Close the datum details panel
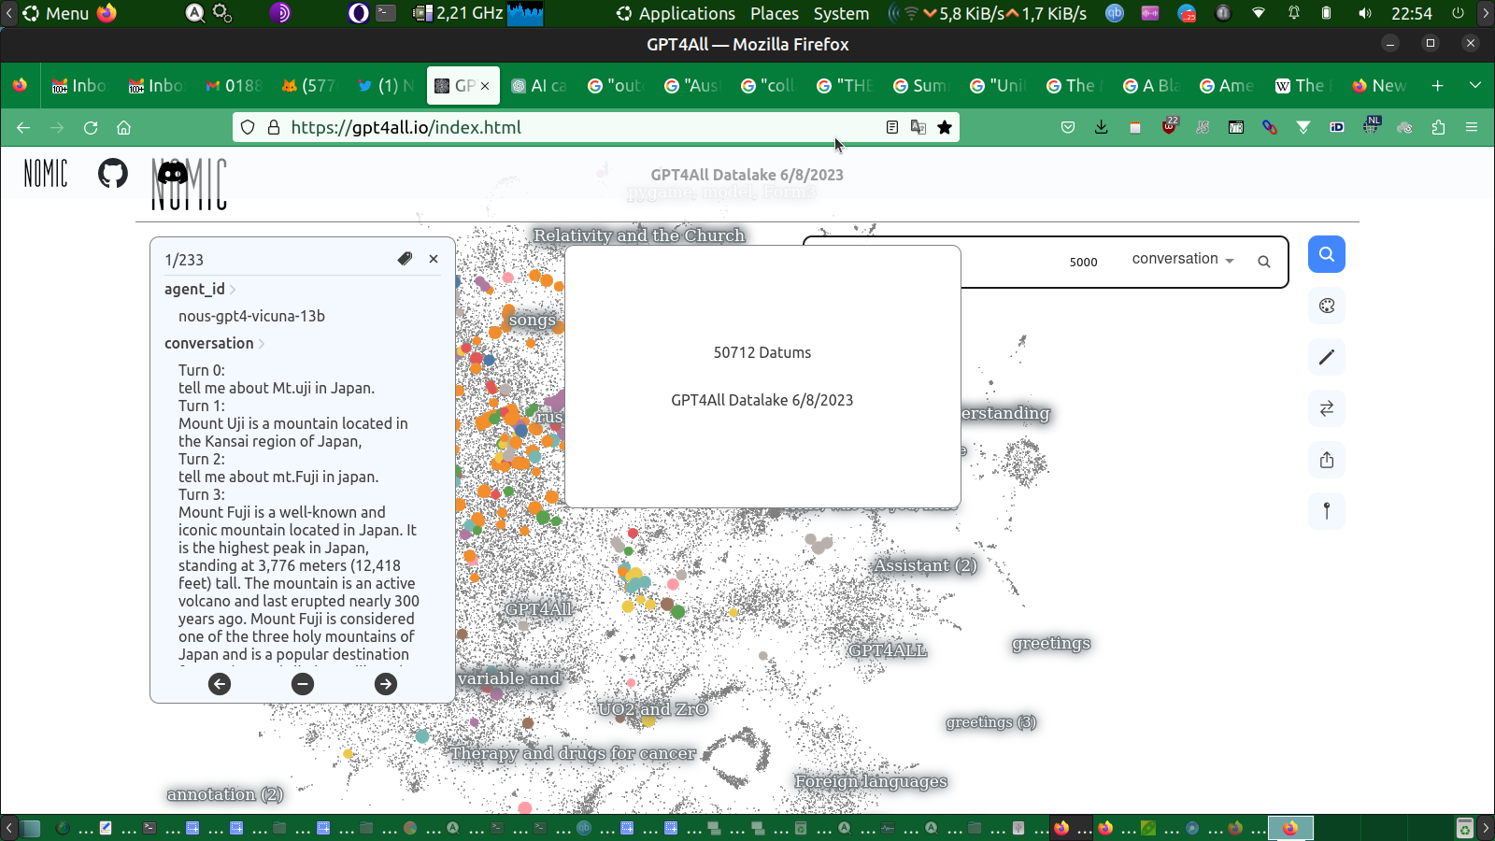The image size is (1495, 841). 434,259
